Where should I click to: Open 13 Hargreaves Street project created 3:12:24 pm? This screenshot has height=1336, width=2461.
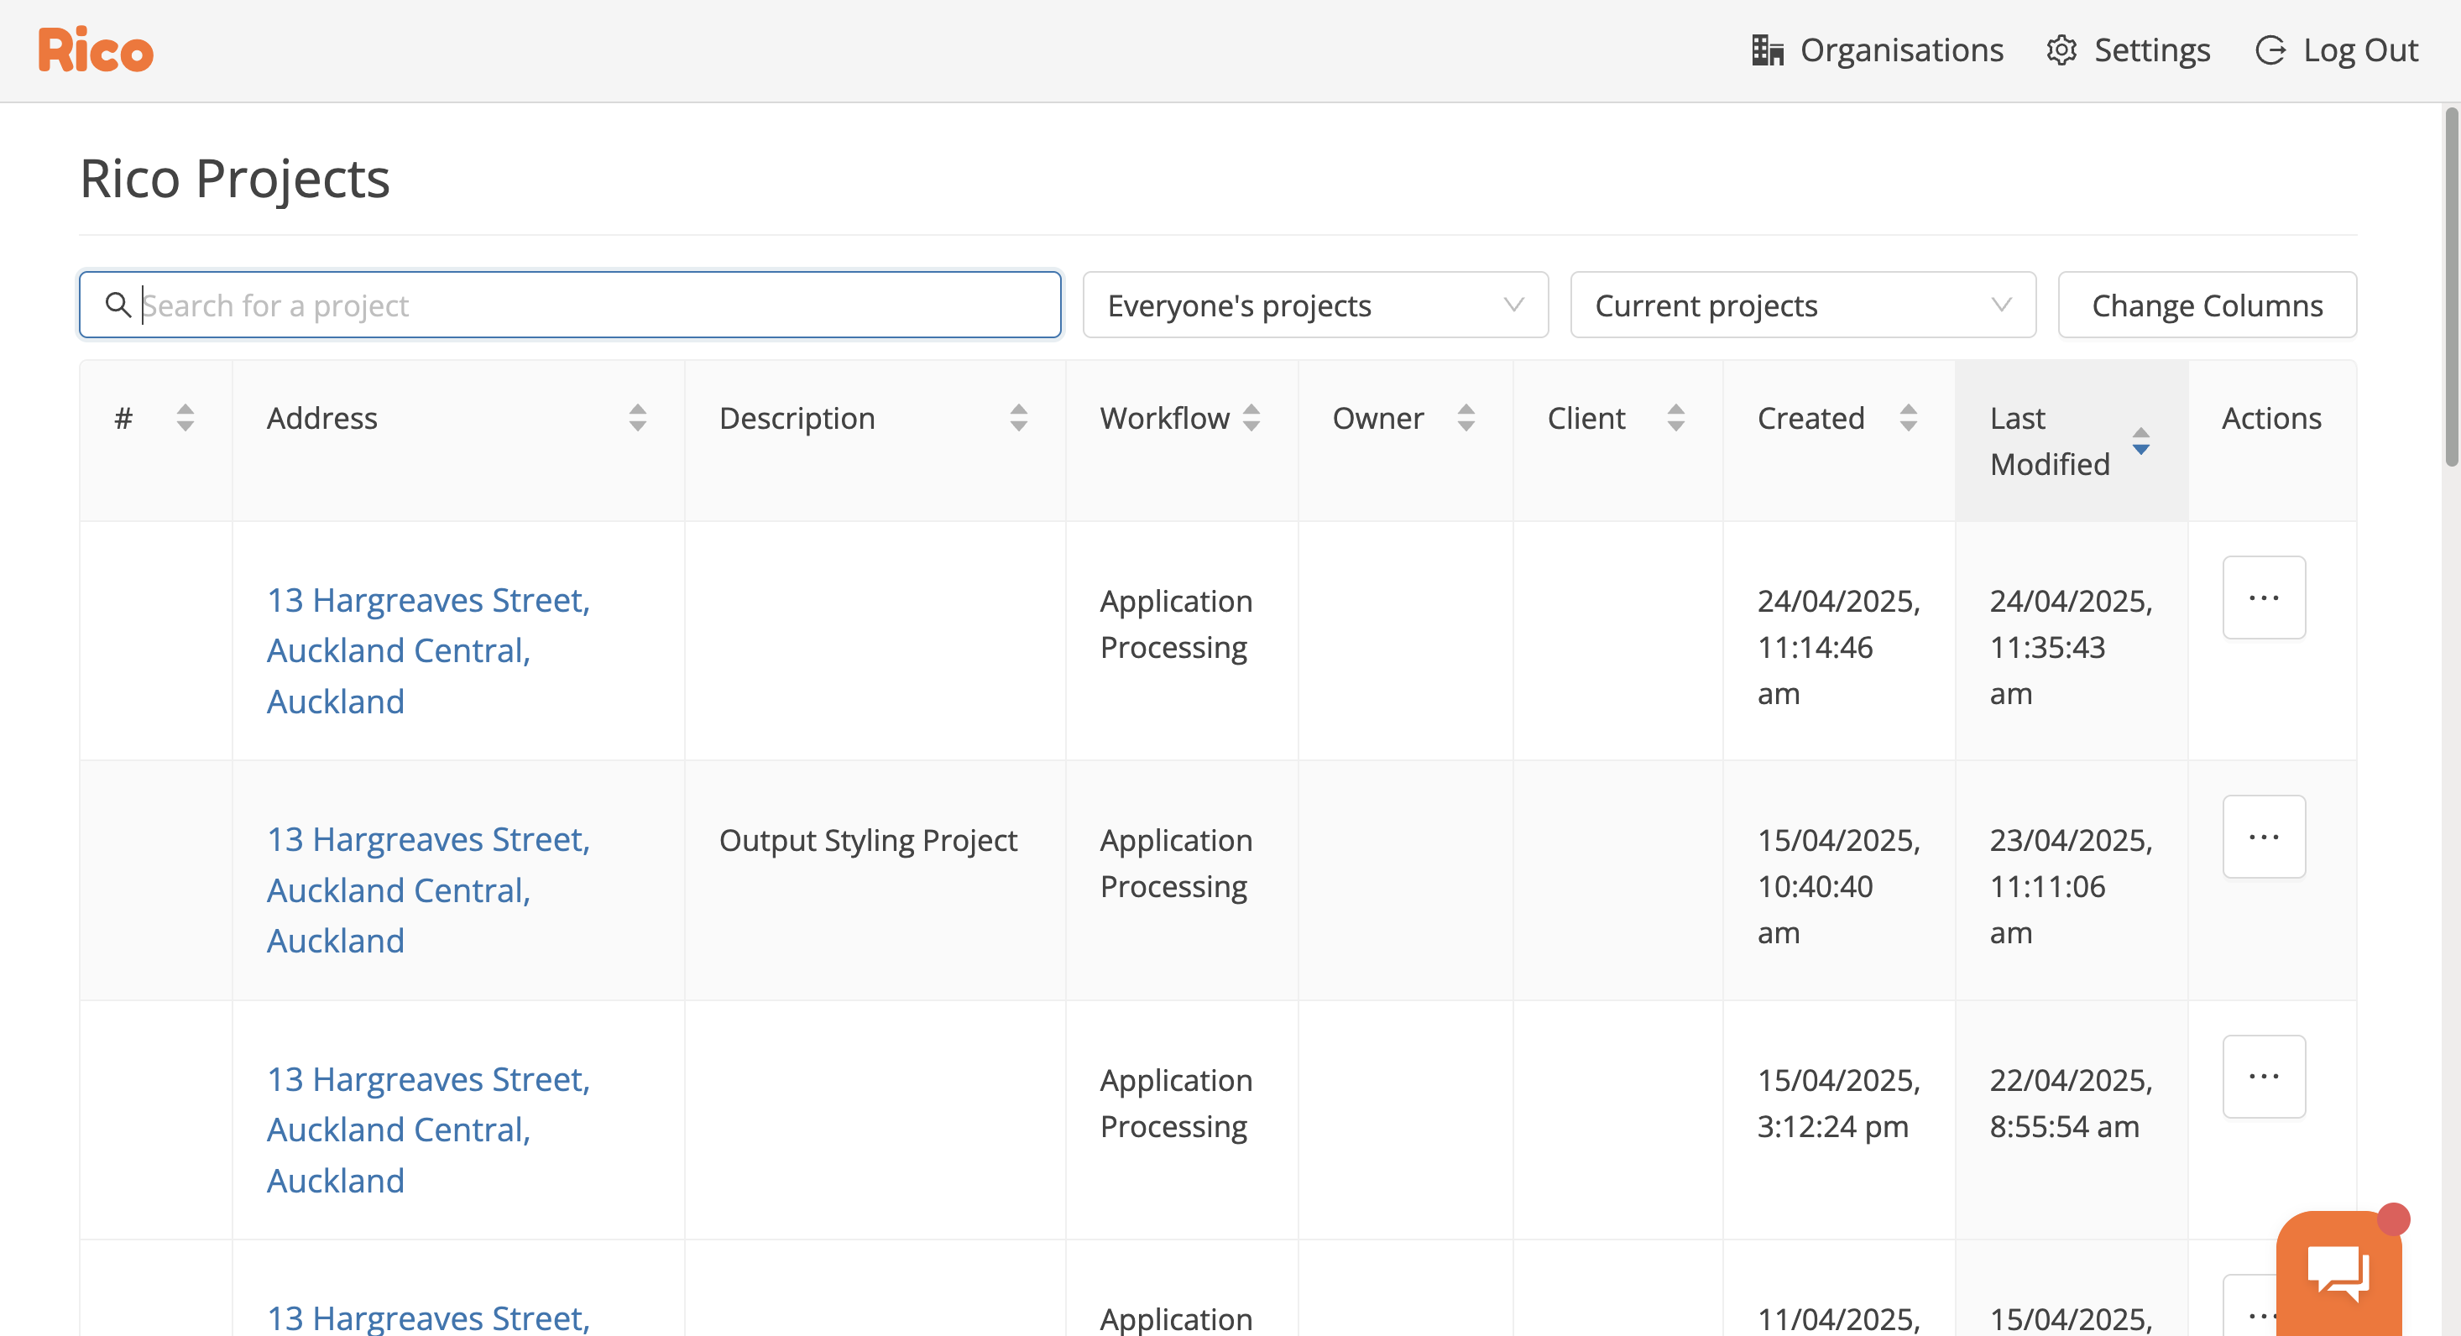pos(428,1130)
